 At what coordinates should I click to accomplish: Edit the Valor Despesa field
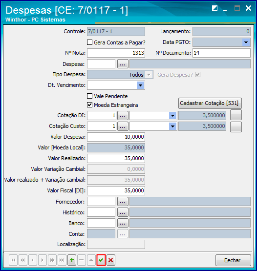116,137
